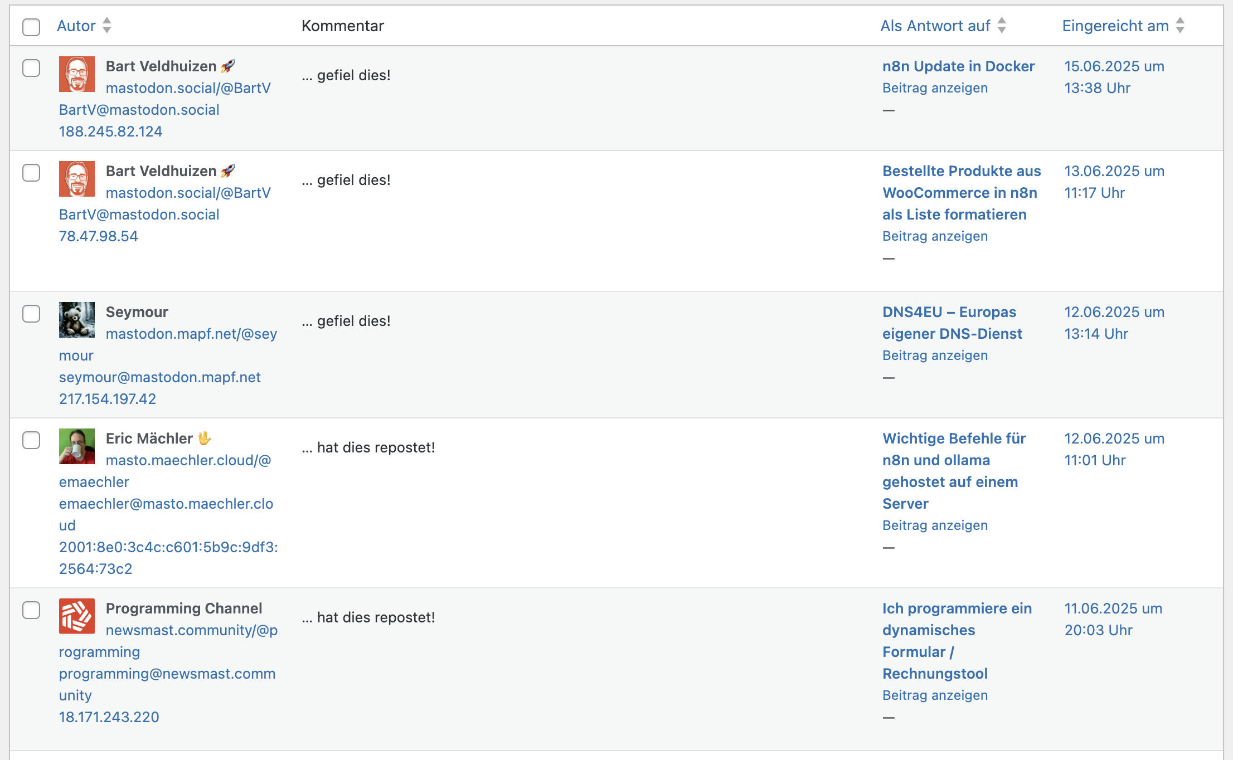1233x760 pixels.
Task: Sort by Als Antwort auf column
Action: tap(935, 26)
